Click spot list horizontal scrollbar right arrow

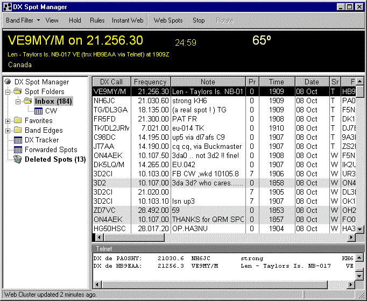(x=351, y=238)
